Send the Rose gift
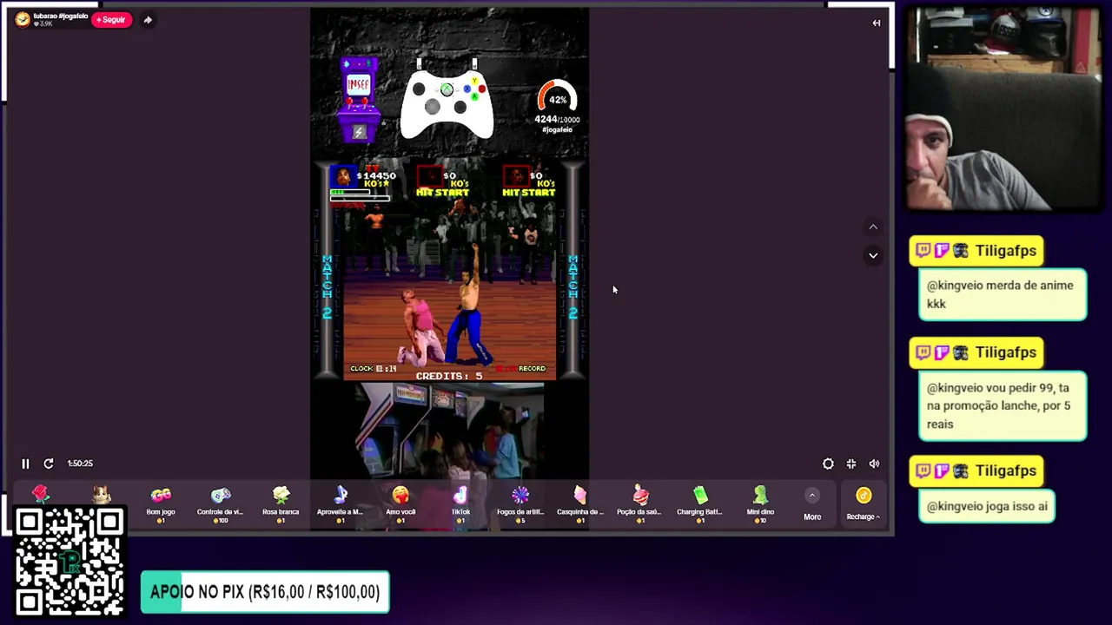Image resolution: width=1112 pixels, height=625 pixels. [41, 496]
